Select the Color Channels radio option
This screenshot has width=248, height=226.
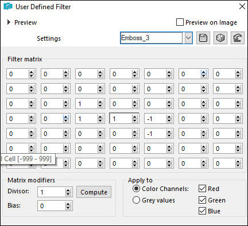(x=136, y=189)
